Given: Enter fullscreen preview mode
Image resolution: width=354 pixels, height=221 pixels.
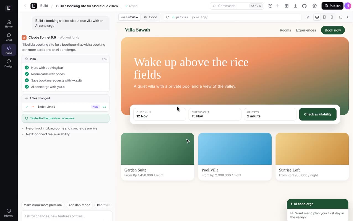Looking at the screenshot, I should [x=341, y=17].
